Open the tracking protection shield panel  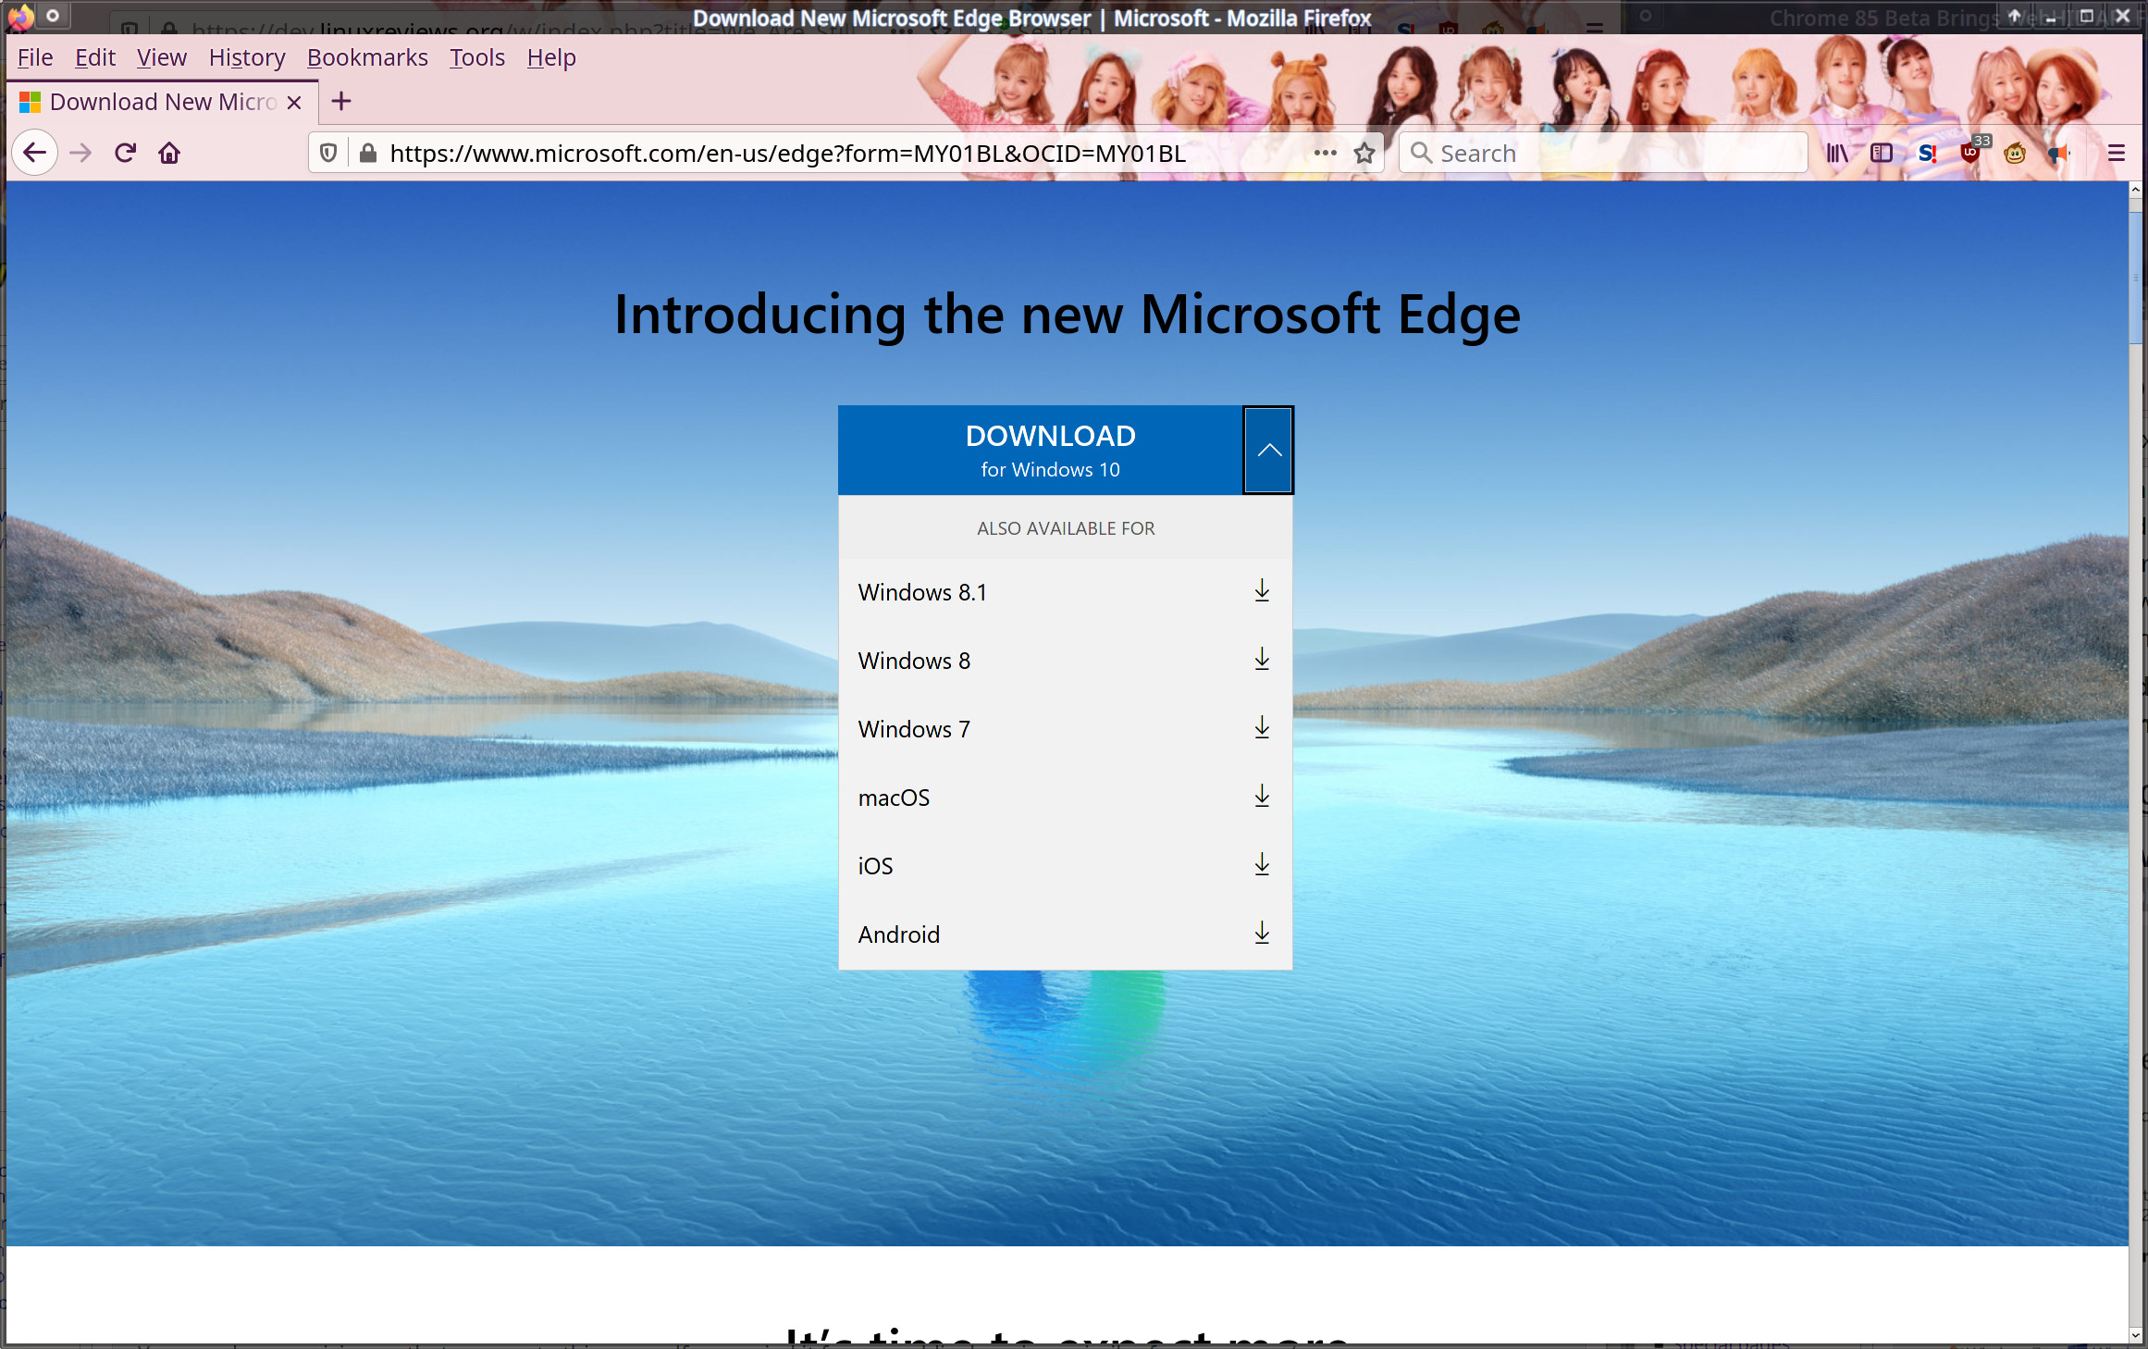tap(328, 154)
